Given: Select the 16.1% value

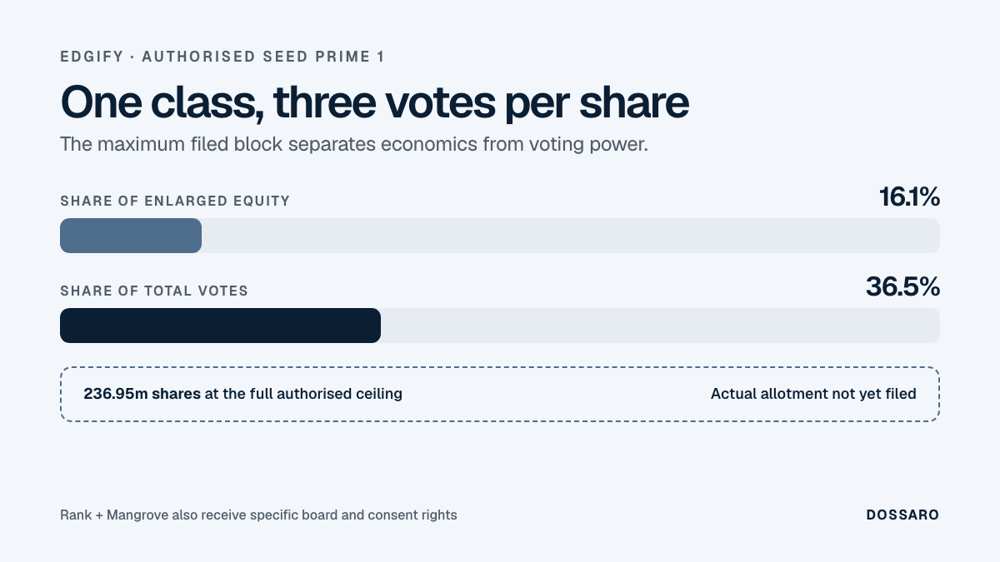Looking at the screenshot, I should coord(909,197).
